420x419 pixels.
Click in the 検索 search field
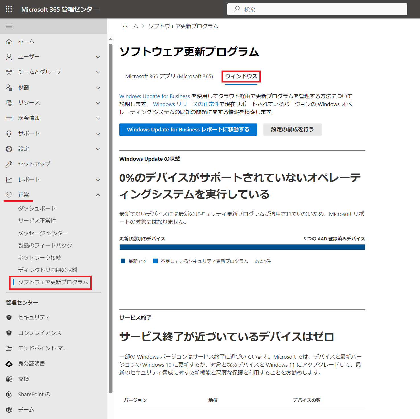(317, 9)
